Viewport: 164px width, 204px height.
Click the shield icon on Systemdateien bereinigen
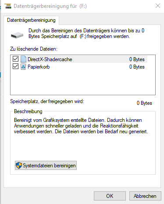pyautogui.click(x=19, y=166)
